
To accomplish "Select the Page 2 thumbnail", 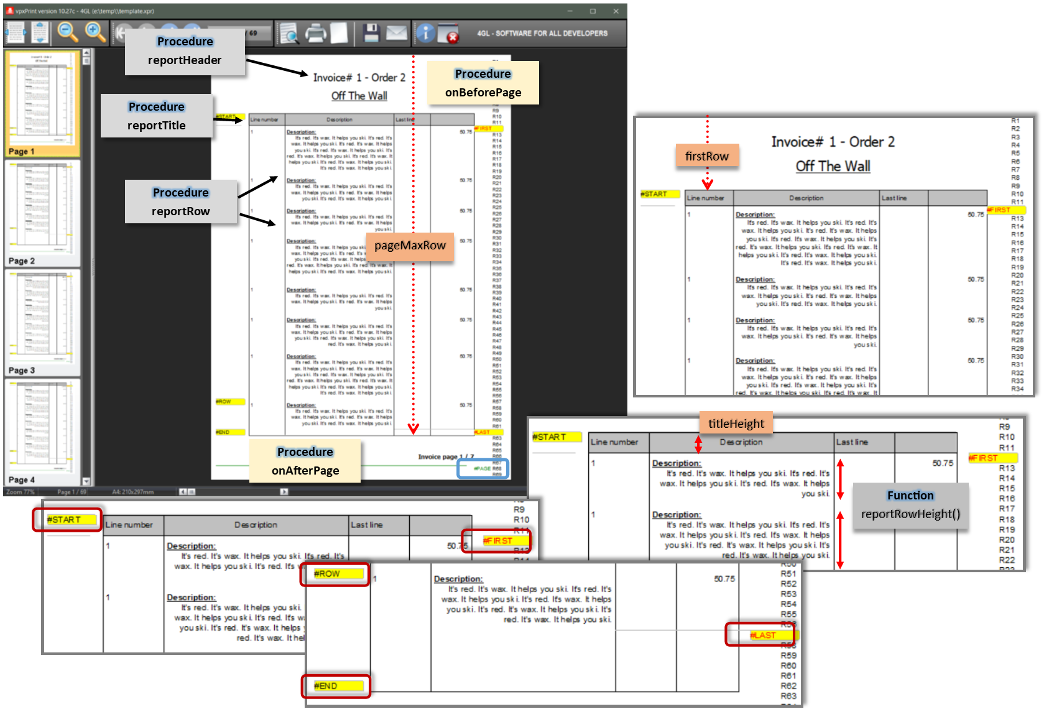I will click(42, 213).
